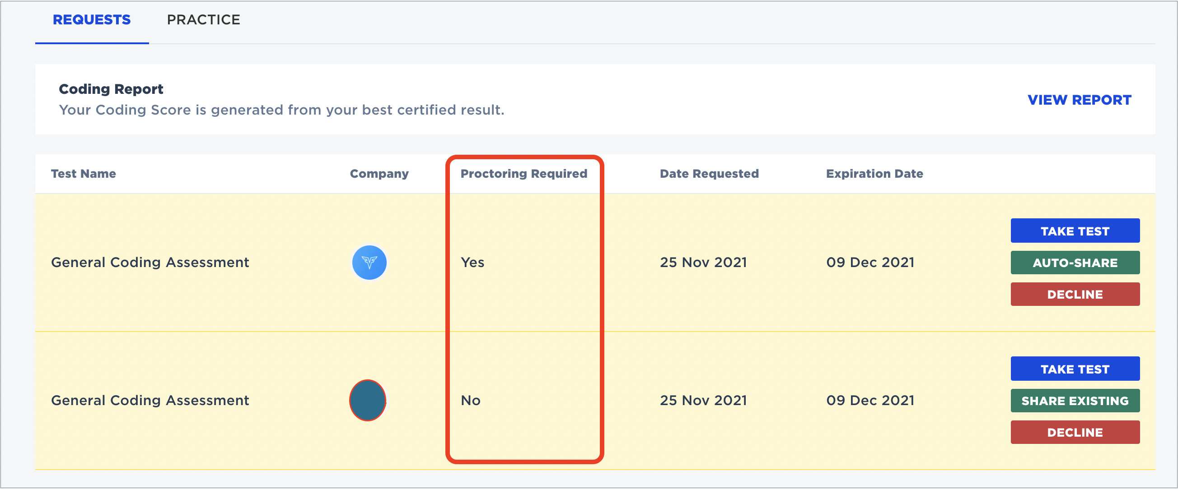1178x489 pixels.
Task: Open the VIEW REPORT link
Action: (x=1079, y=100)
